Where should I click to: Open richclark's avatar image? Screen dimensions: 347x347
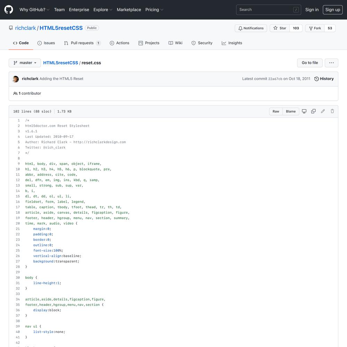point(16,79)
